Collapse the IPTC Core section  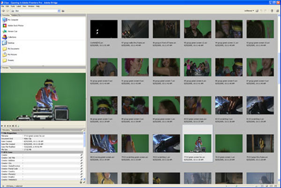point(2,152)
